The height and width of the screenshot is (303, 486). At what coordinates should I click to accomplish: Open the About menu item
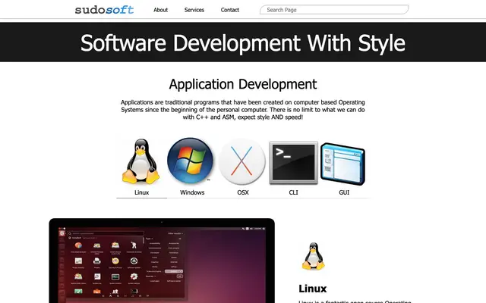pyautogui.click(x=160, y=10)
